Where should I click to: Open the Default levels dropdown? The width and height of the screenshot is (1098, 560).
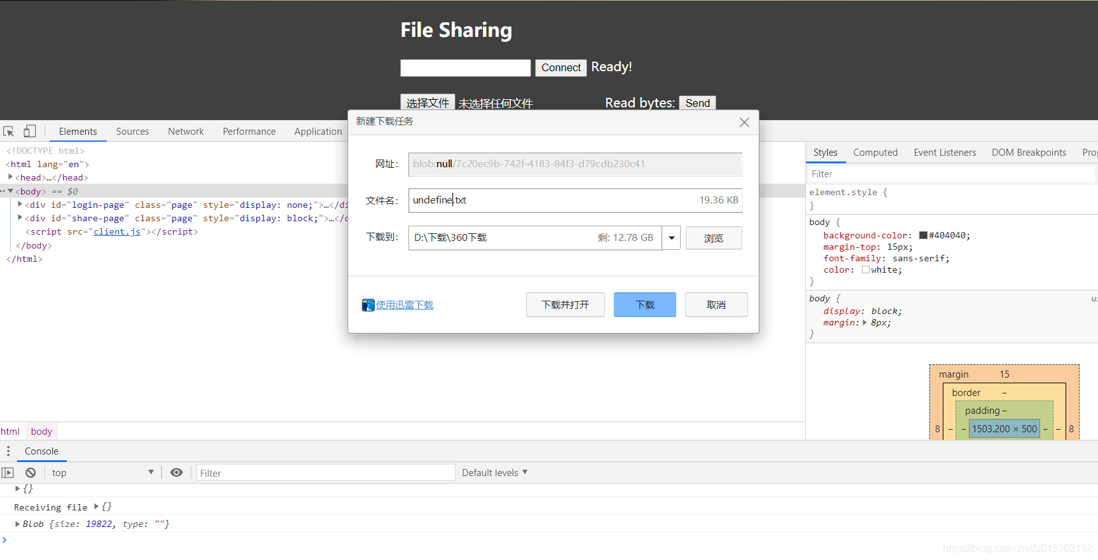tap(494, 472)
